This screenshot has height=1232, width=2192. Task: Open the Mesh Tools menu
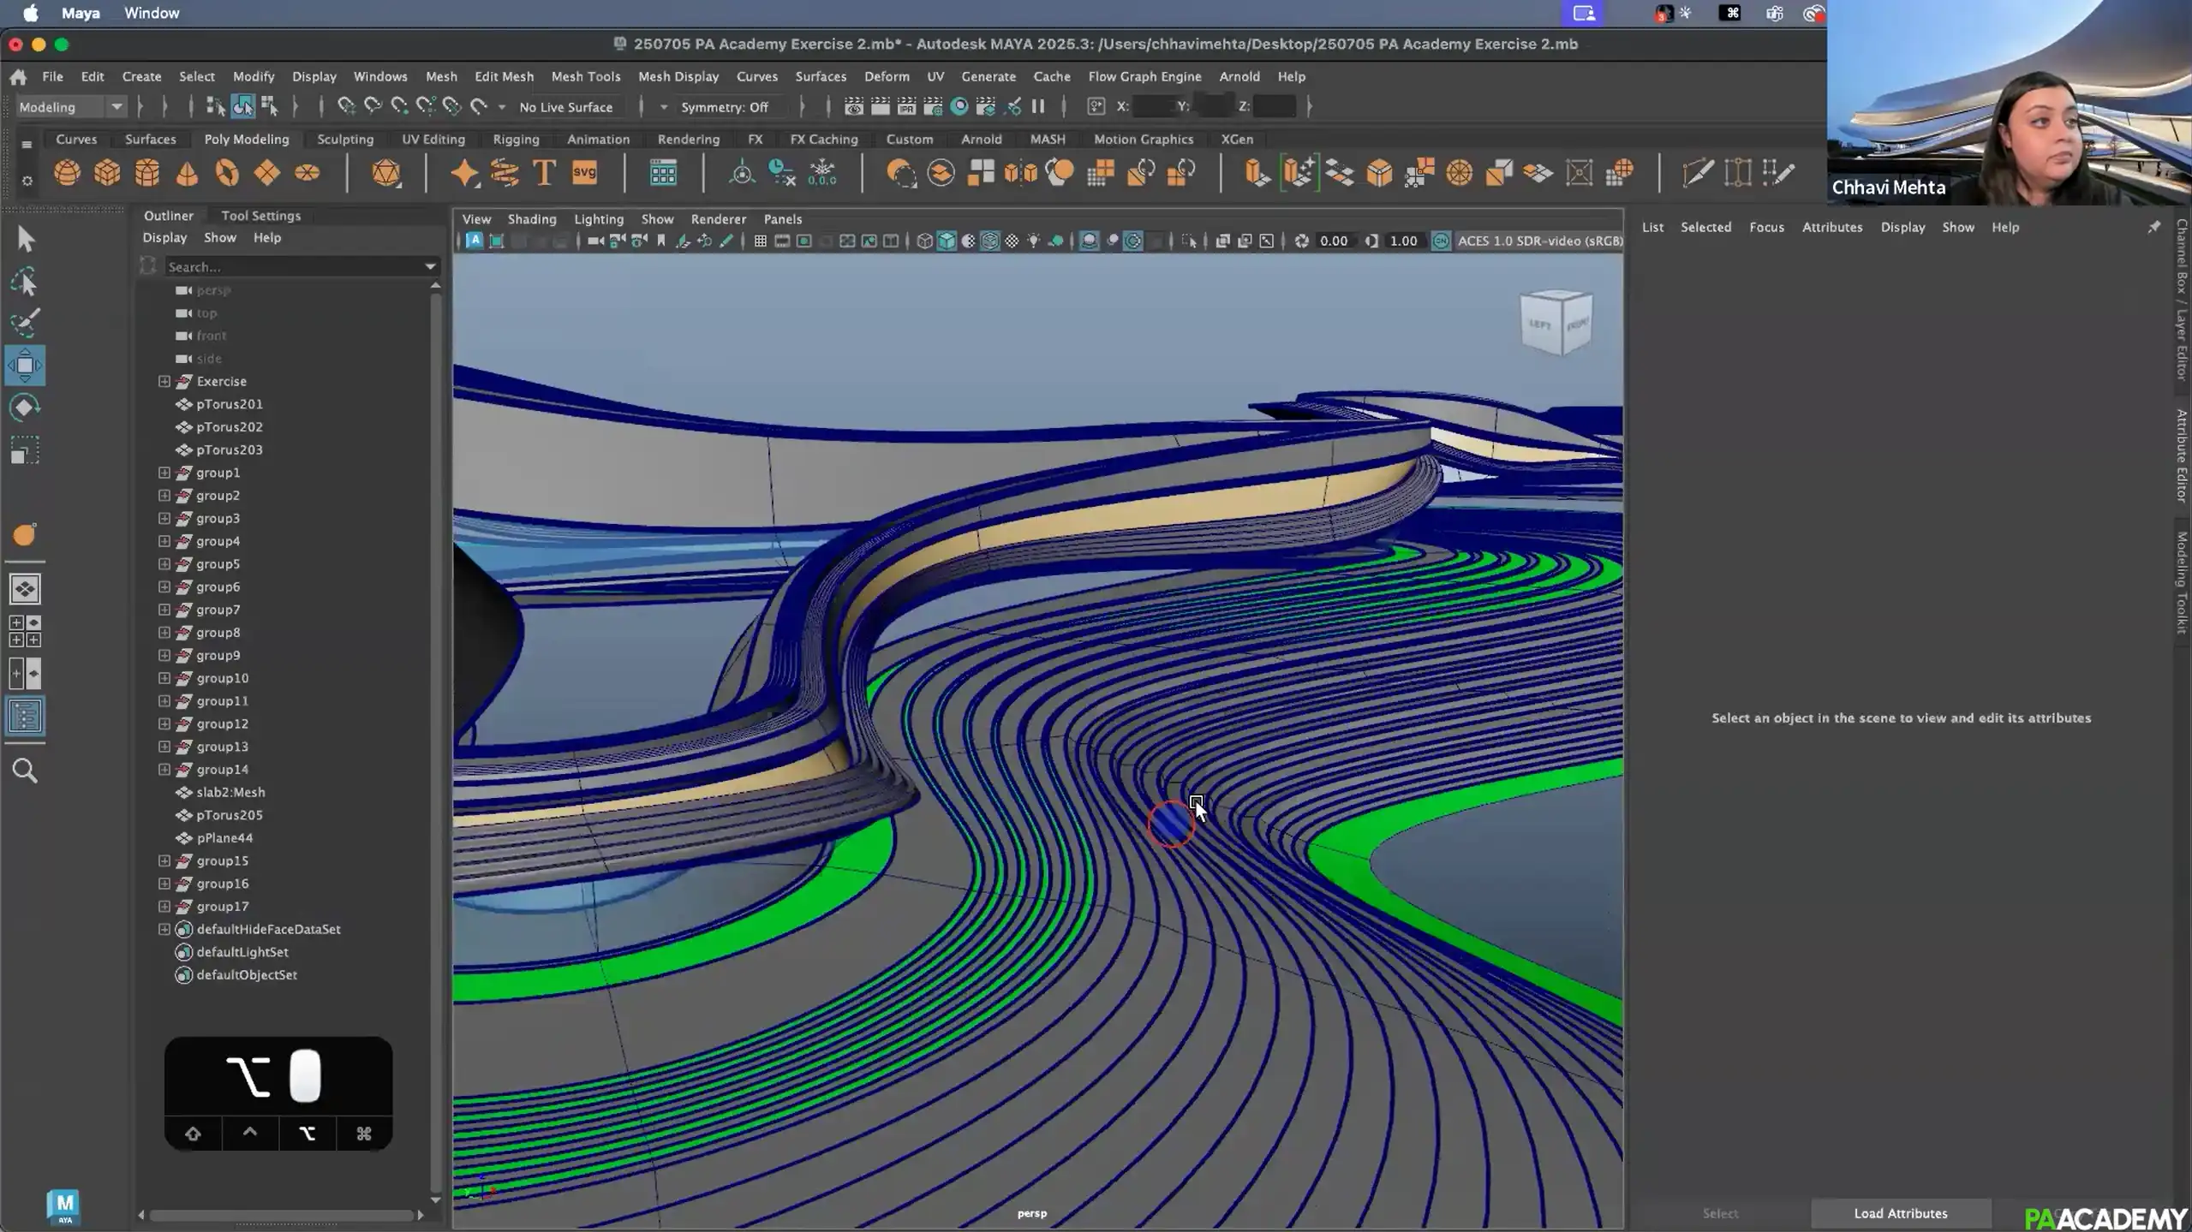pos(586,76)
